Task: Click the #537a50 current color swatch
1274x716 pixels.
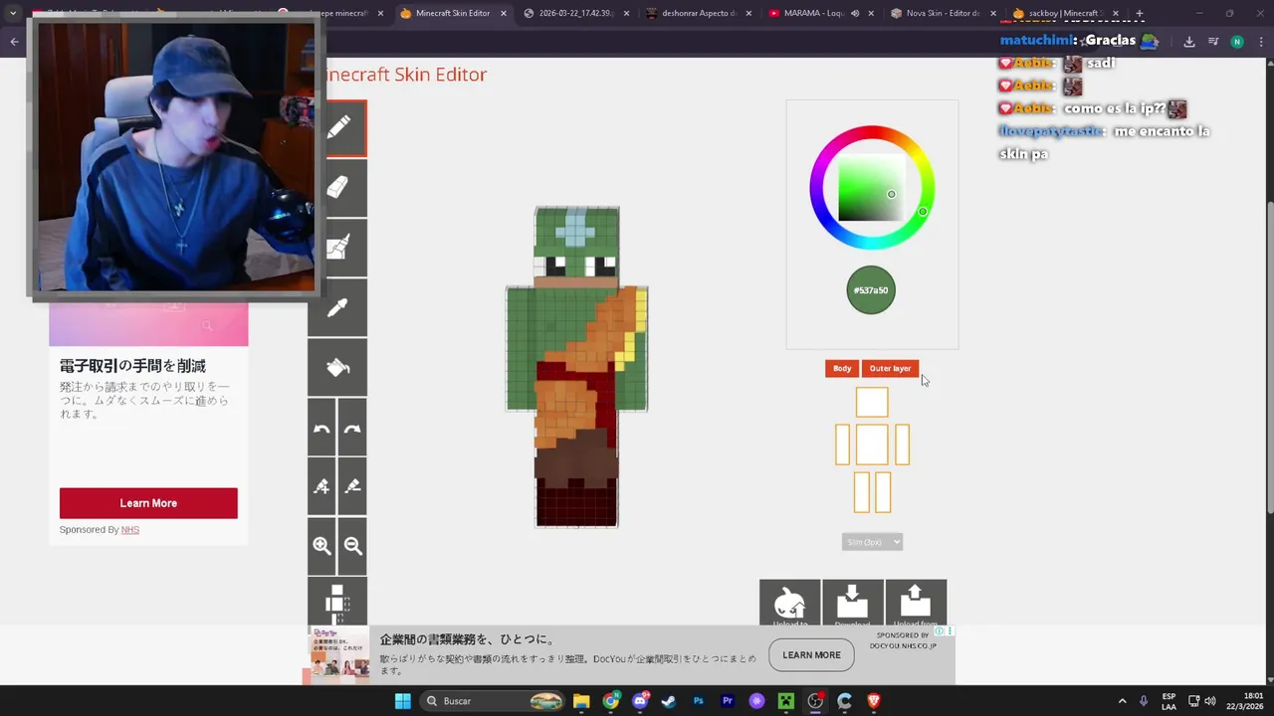Action: click(x=871, y=290)
